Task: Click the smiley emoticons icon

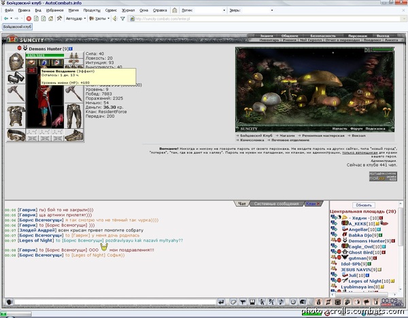Action: 293,302
